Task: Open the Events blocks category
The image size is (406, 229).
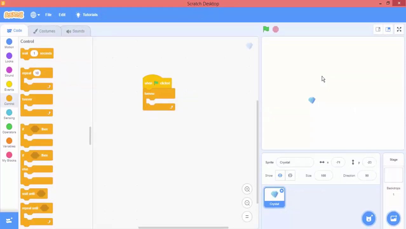Action: click(9, 86)
